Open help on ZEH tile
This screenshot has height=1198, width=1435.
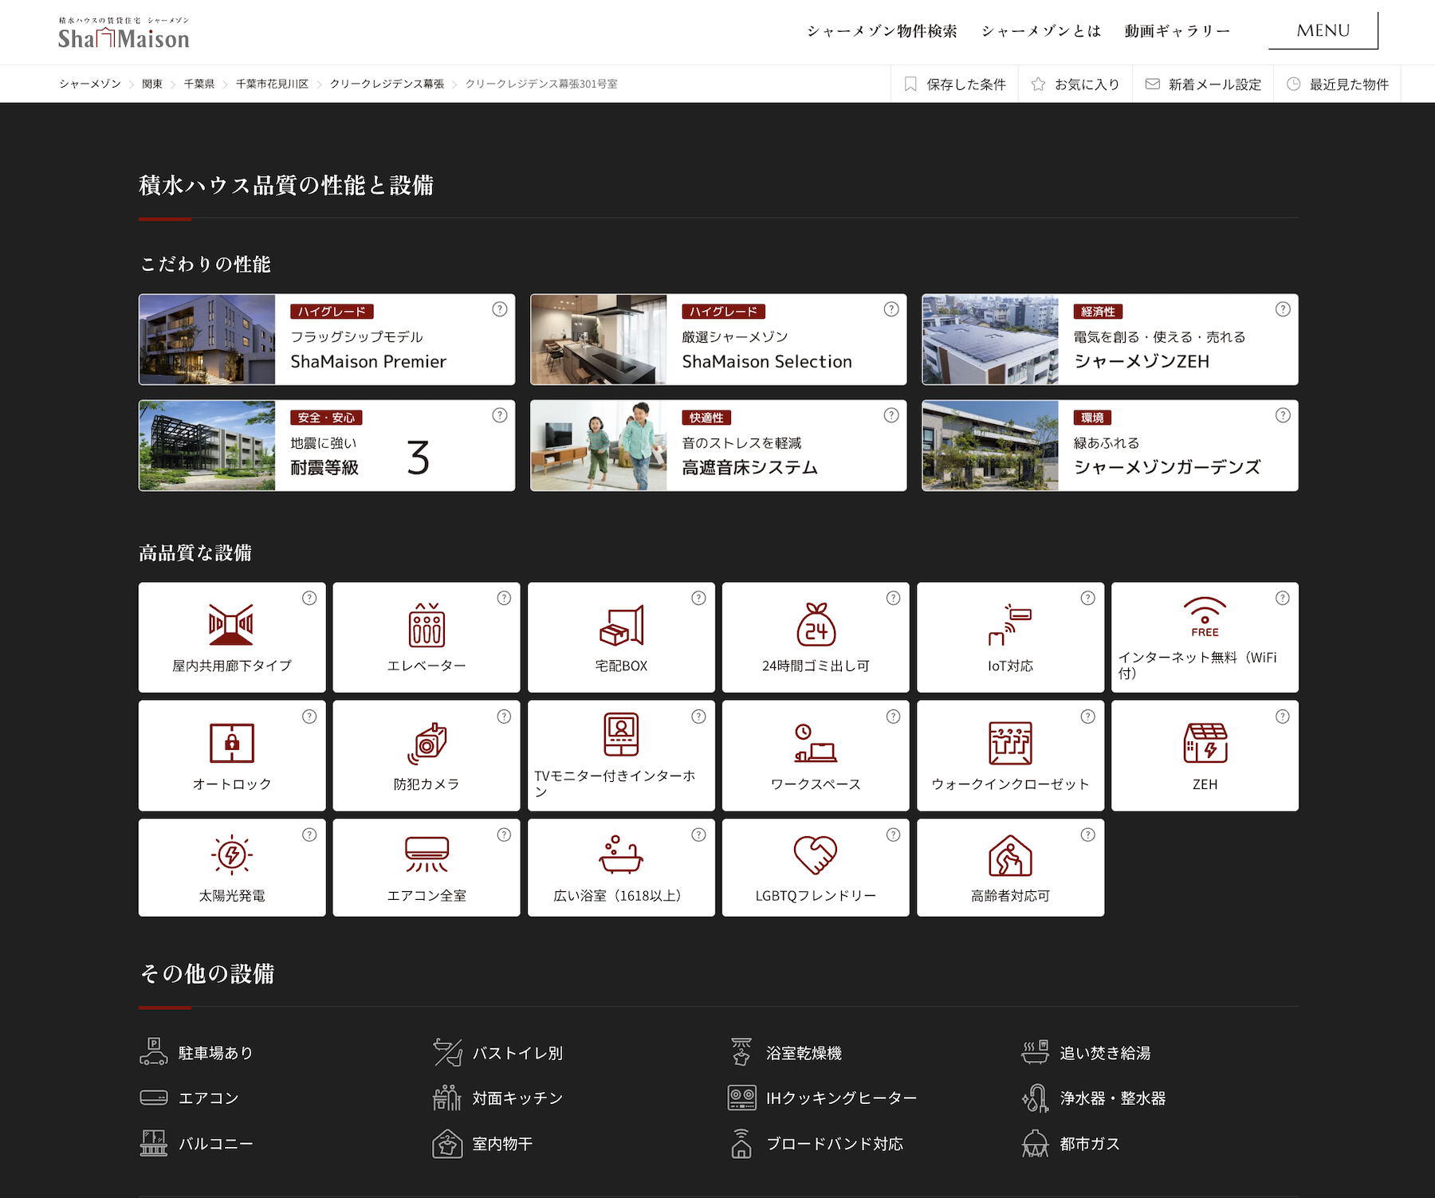pos(1282,717)
